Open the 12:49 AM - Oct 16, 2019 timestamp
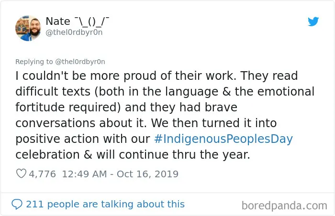This screenshot has width=335, height=216. [120, 174]
